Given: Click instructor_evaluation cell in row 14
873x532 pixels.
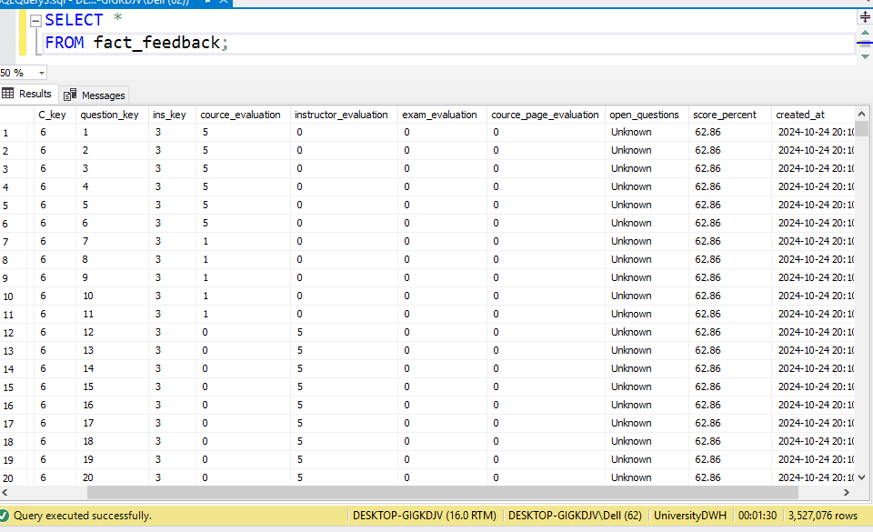Looking at the screenshot, I should pyautogui.click(x=344, y=368).
